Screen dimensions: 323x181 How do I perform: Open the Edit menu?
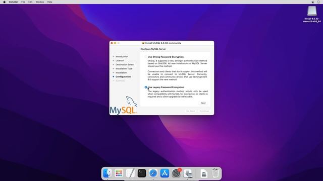coord(30,2)
